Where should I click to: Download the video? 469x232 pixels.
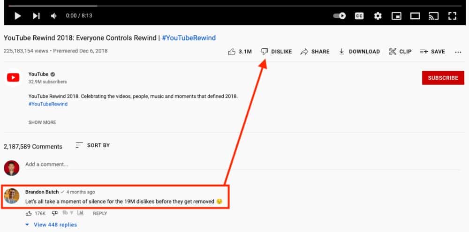(x=359, y=52)
